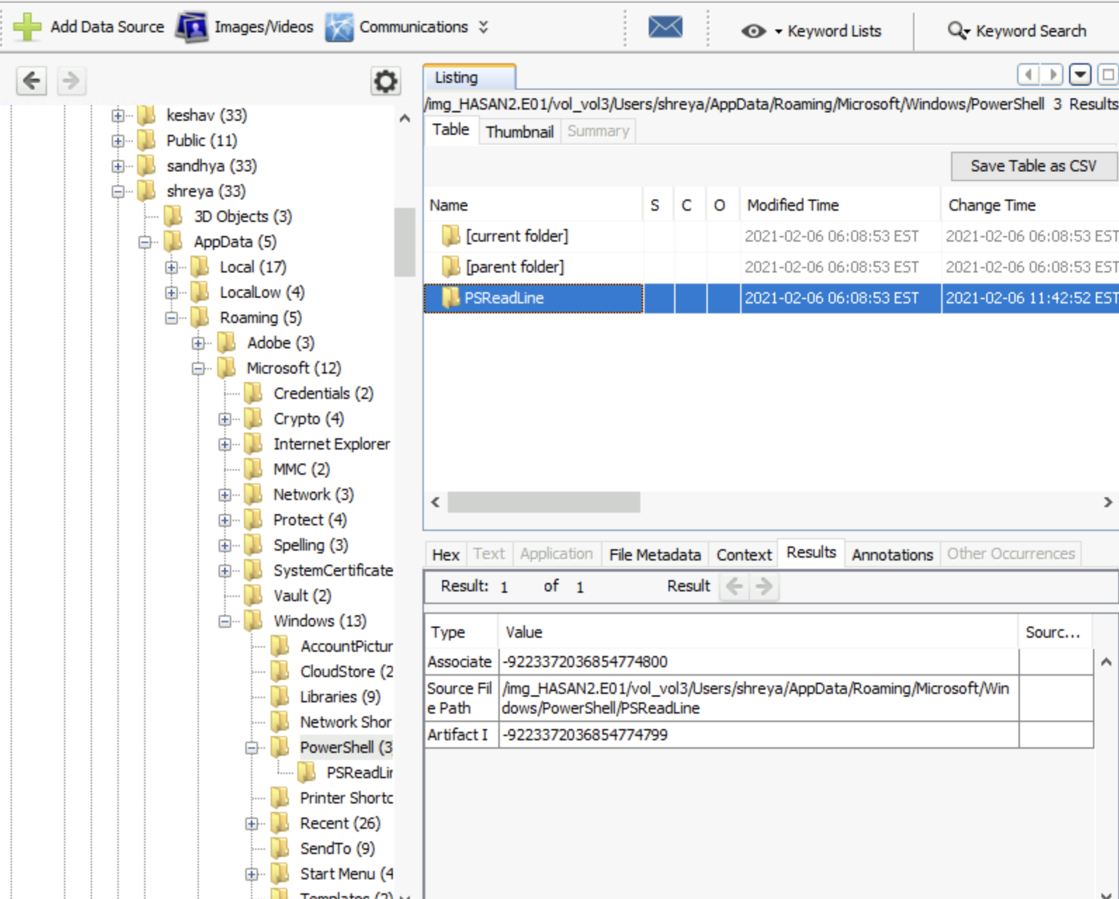1119x899 pixels.
Task: Open the Listing tab list dropdown
Action: point(1080,74)
